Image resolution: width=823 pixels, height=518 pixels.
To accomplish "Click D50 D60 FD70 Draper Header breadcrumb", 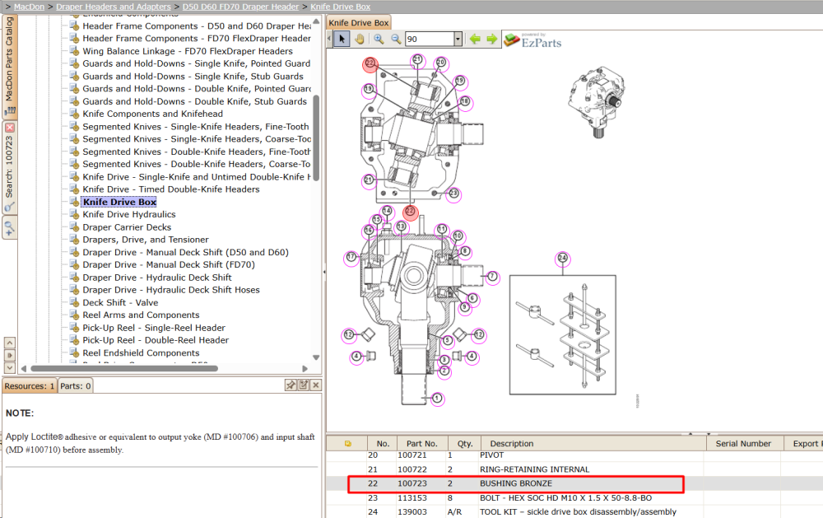I will tap(240, 7).
